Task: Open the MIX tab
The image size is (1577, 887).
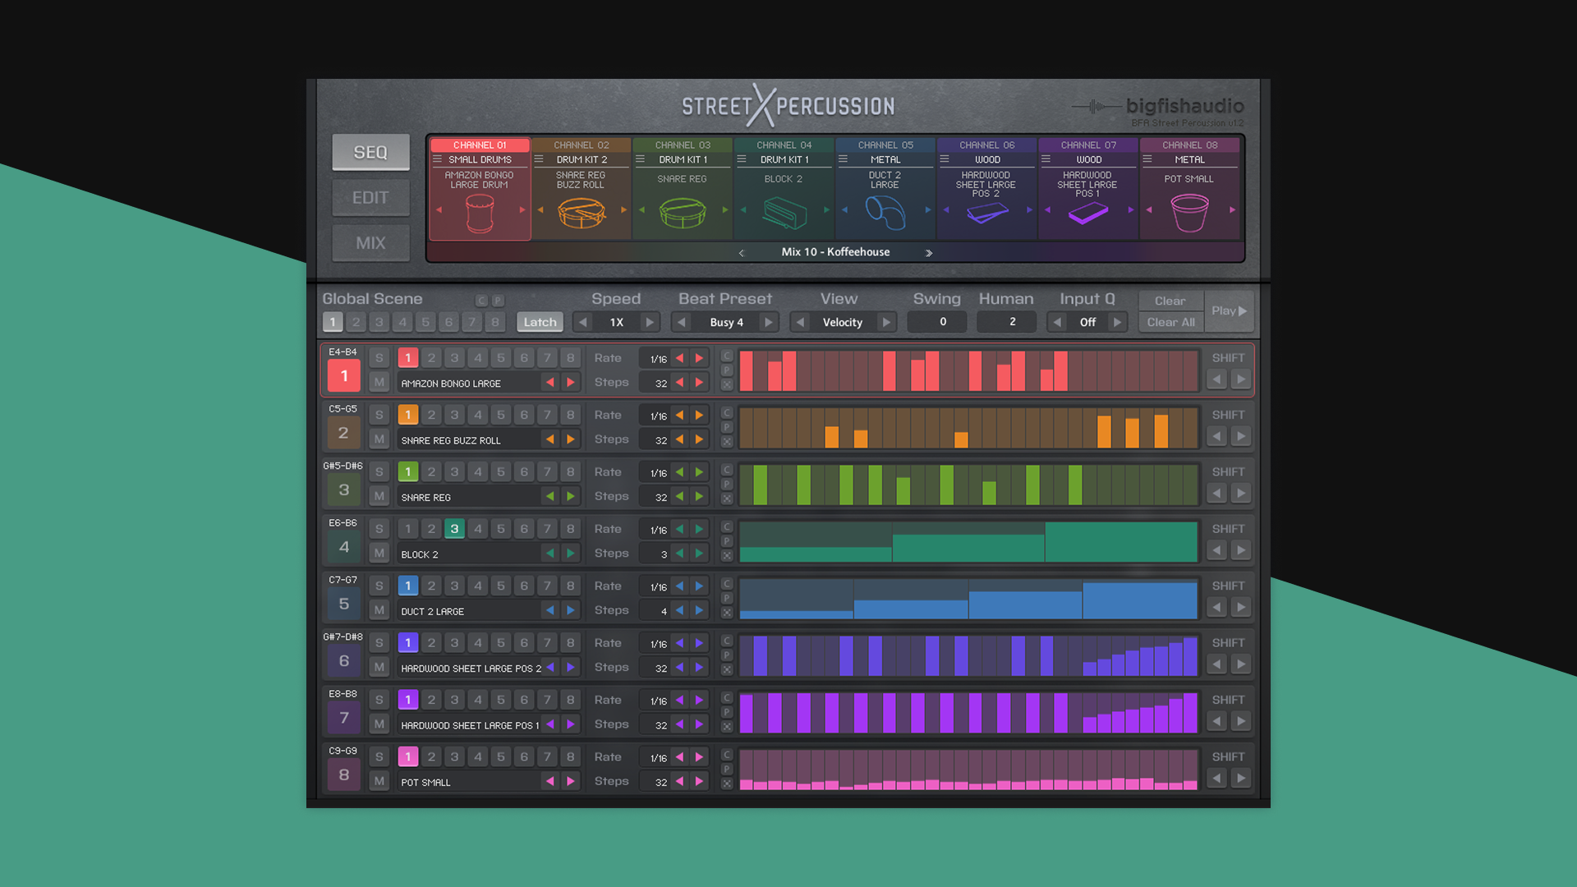Action: (370, 243)
